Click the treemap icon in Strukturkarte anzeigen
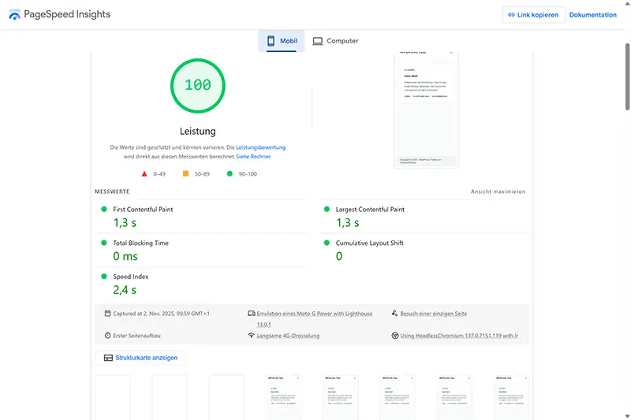The height and width of the screenshot is (420, 631). (x=108, y=358)
